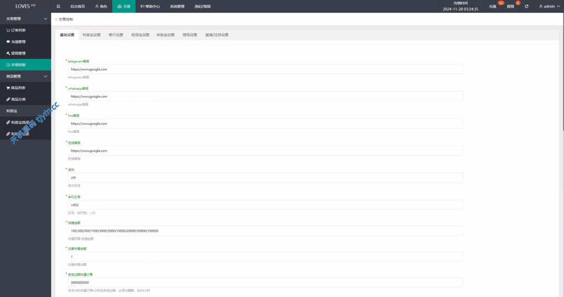
Task: Open 充值管理 in the sidebar
Action: click(15, 42)
